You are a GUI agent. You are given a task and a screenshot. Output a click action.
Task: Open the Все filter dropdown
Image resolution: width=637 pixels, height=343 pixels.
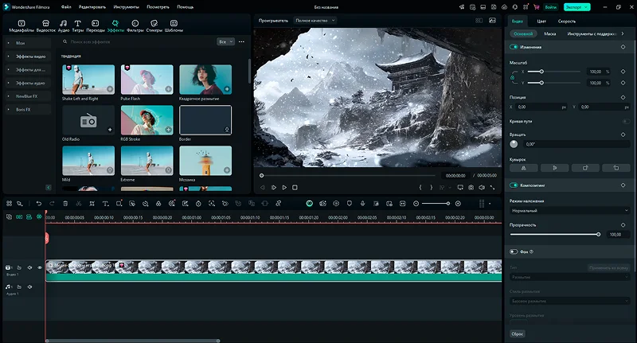[225, 41]
